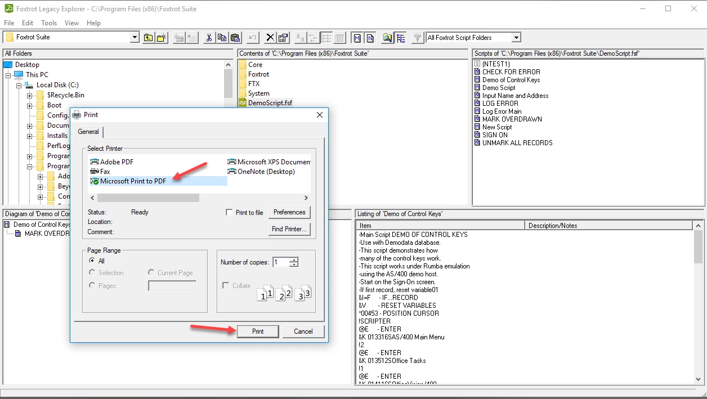Viewport: 707px width, 399px height.
Task: Select the List view toolbar icon
Action: (x=326, y=38)
